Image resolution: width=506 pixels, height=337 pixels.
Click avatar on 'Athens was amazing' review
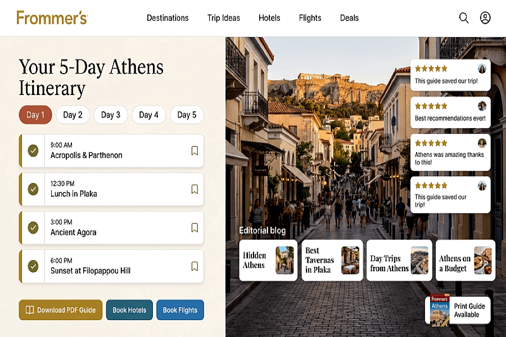tap(482, 143)
